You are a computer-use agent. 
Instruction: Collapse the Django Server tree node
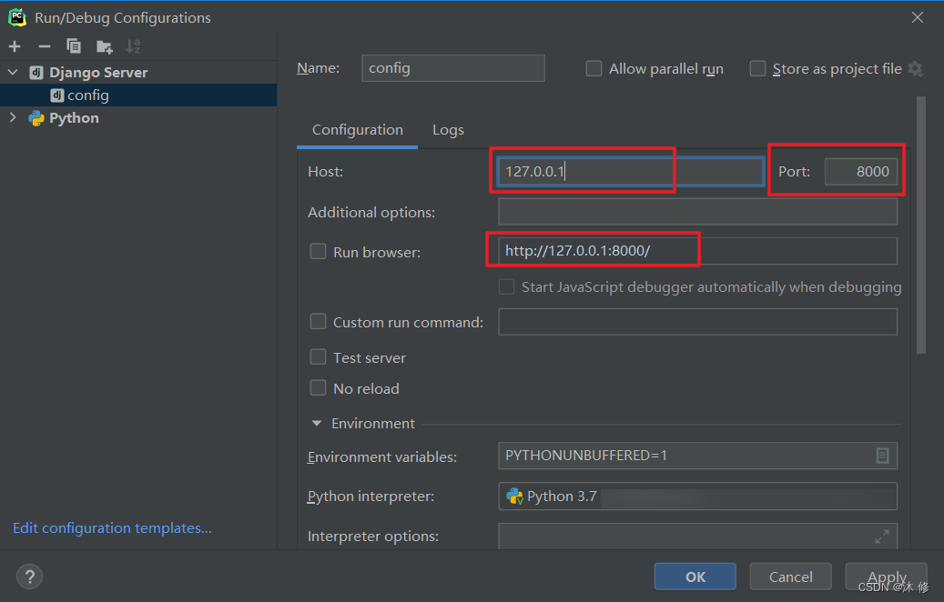pos(13,72)
